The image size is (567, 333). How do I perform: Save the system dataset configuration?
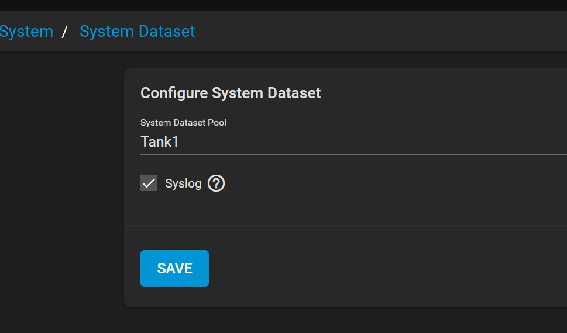coord(174,268)
